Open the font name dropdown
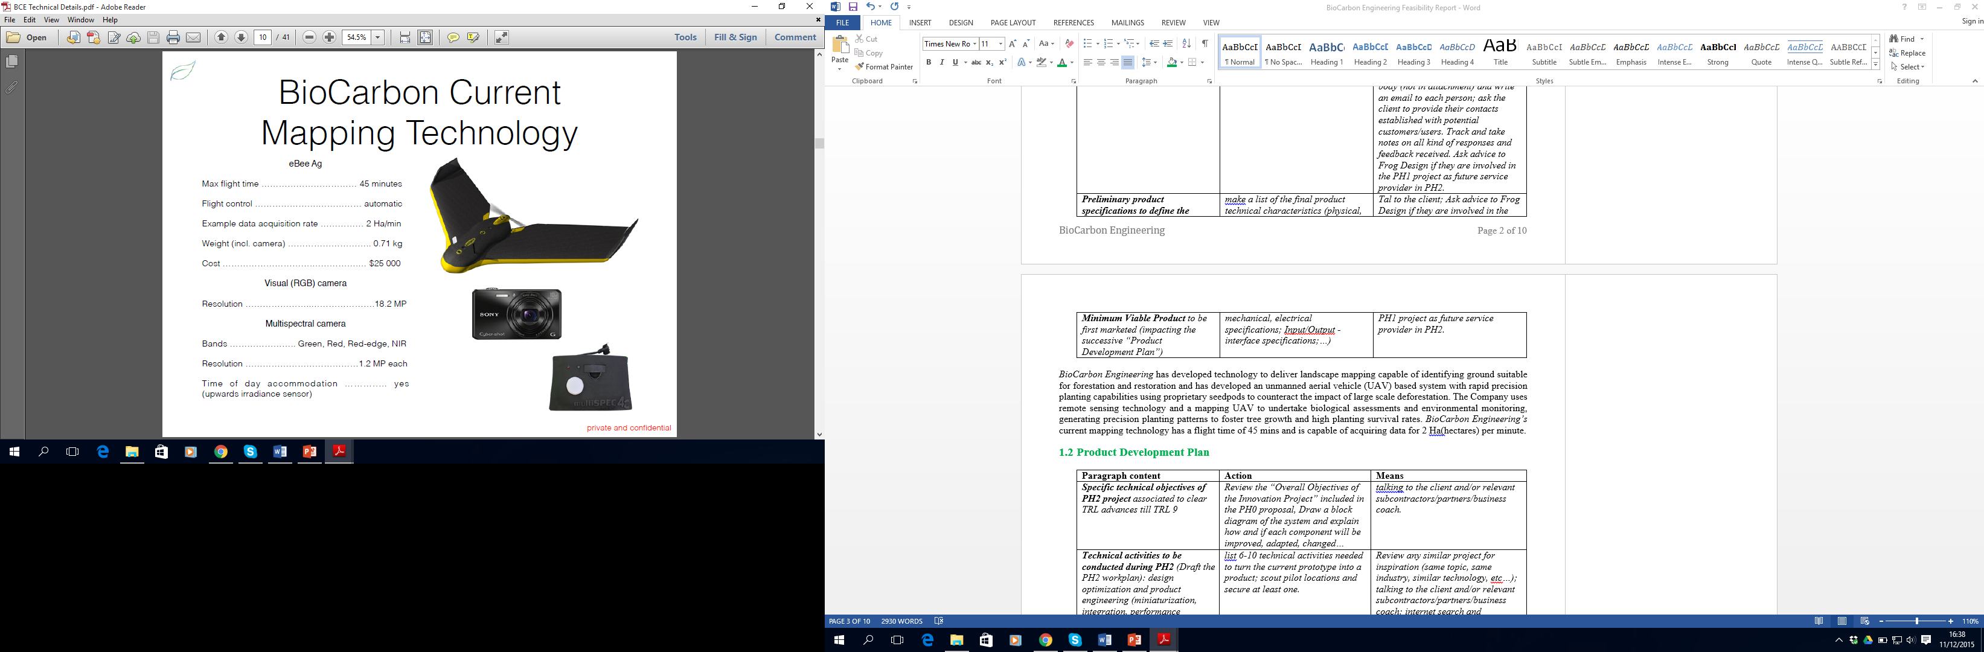This screenshot has height=652, width=1984. click(x=974, y=44)
